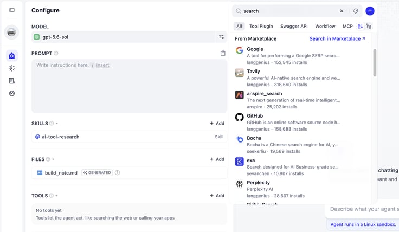Viewport: 399px width, 232px height.
Task: Click the blue plus create tool button
Action: click(x=370, y=11)
